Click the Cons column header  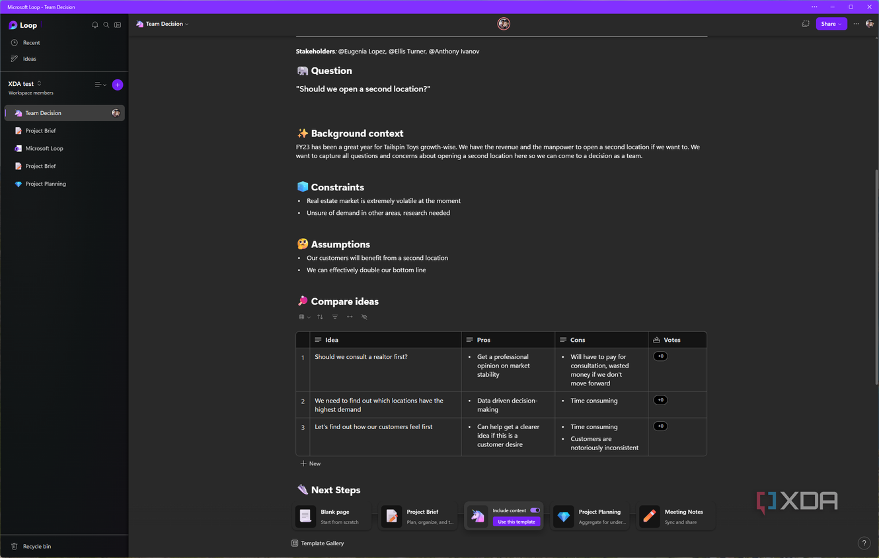[x=601, y=340]
